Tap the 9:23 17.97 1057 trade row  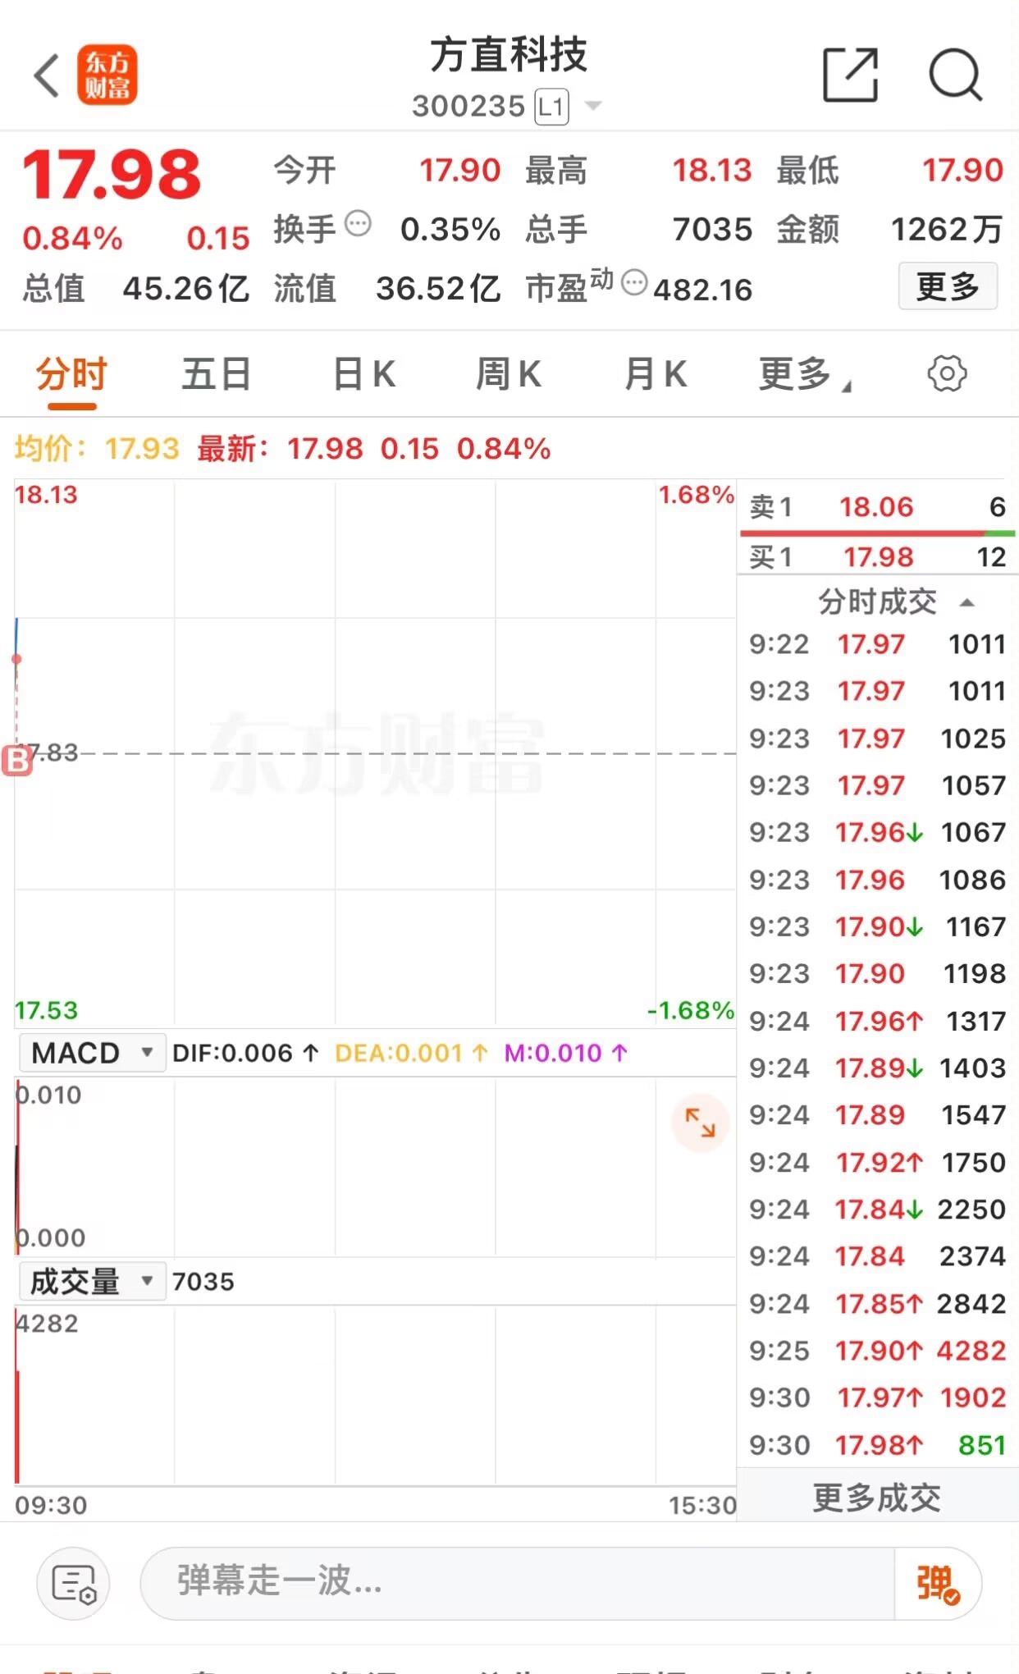click(877, 786)
